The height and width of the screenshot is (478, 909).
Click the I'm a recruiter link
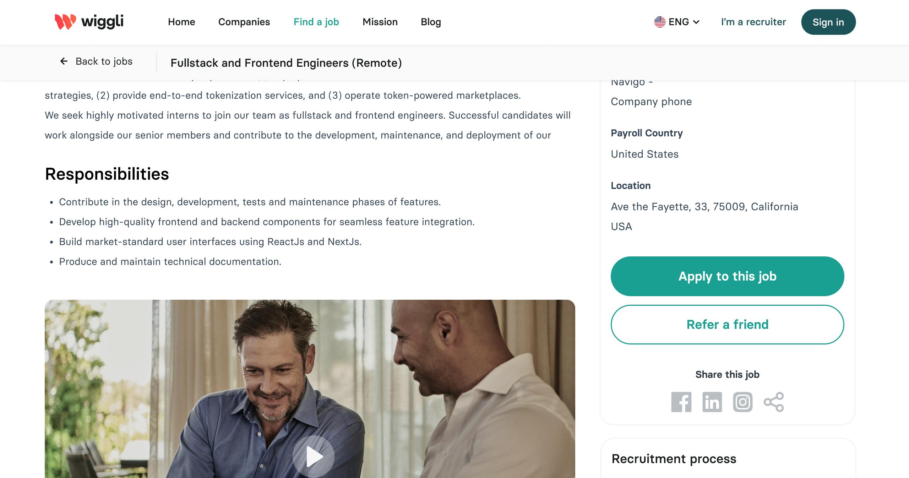[x=753, y=22]
